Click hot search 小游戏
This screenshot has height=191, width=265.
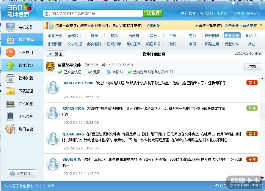222,13
